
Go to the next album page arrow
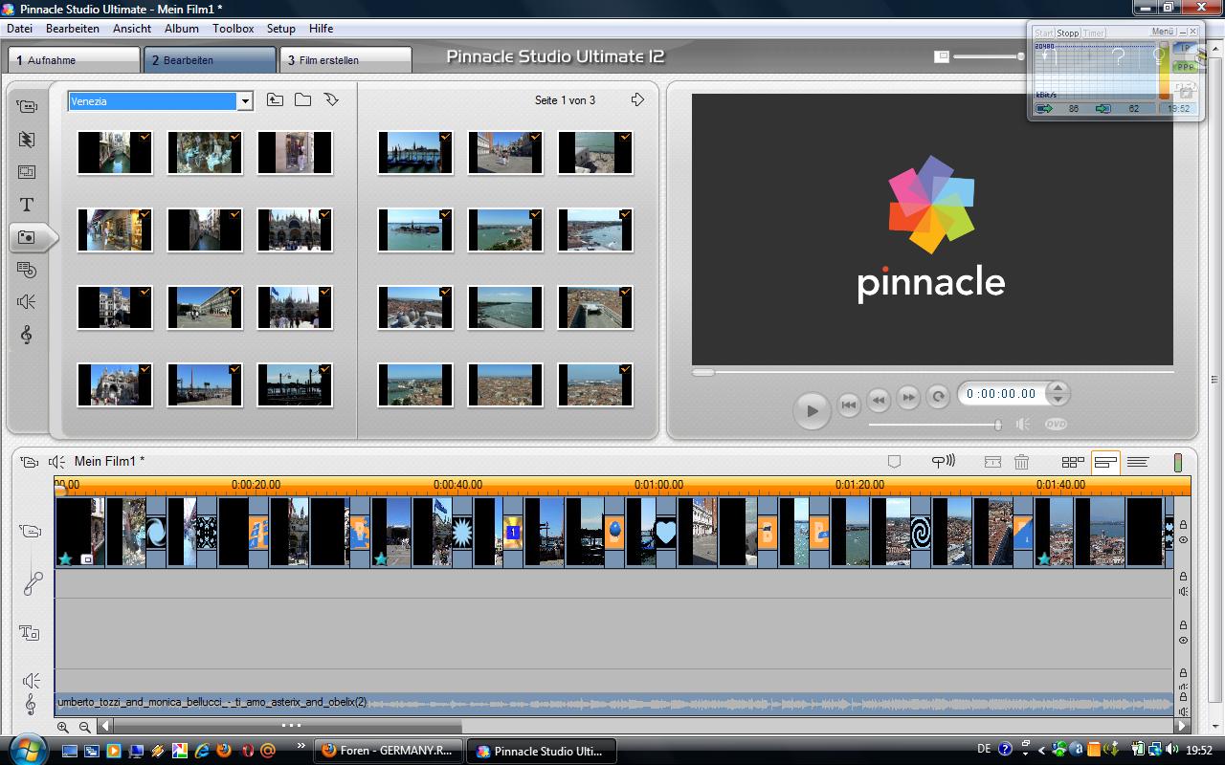[637, 99]
